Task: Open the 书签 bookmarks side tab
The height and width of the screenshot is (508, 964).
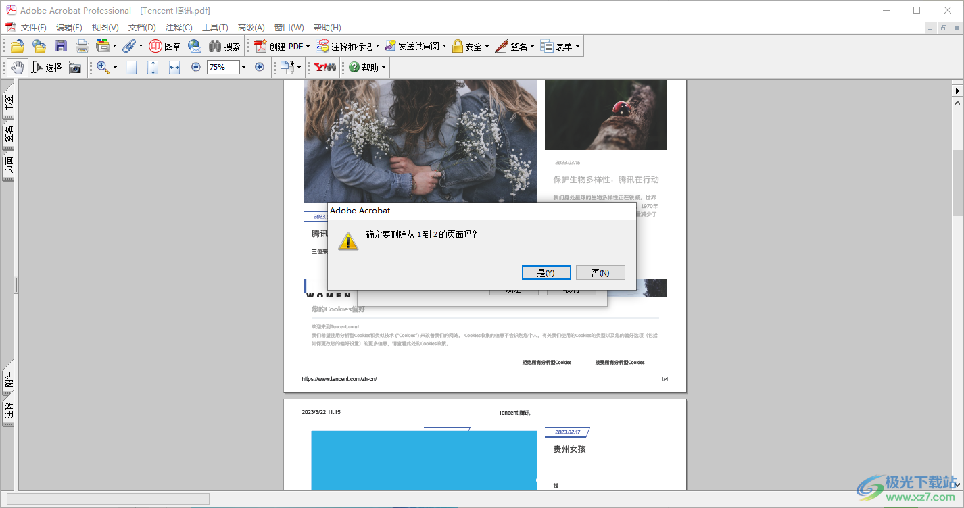Action: [8, 103]
